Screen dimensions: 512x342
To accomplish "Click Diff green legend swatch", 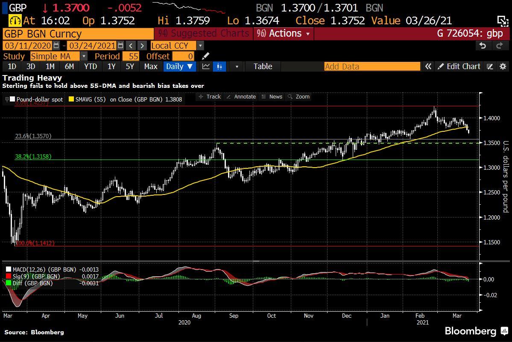I will pos(9,283).
